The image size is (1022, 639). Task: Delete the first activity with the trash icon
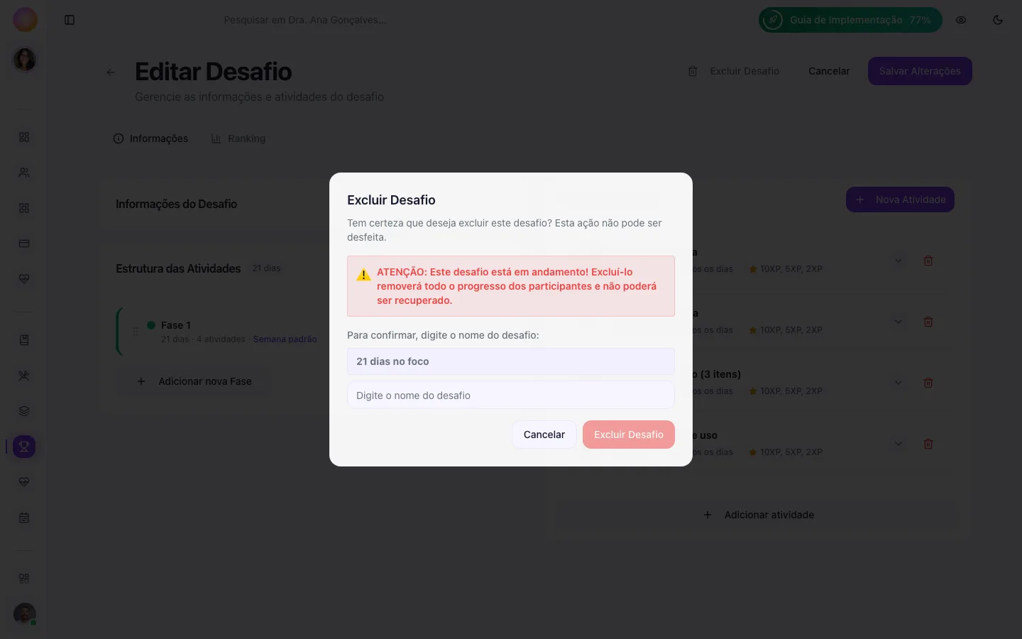[x=928, y=261]
